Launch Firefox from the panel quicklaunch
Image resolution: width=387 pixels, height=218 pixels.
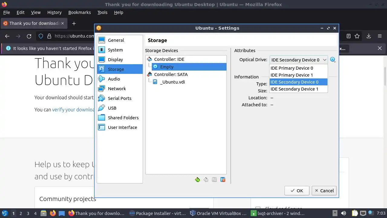(x=53, y=213)
